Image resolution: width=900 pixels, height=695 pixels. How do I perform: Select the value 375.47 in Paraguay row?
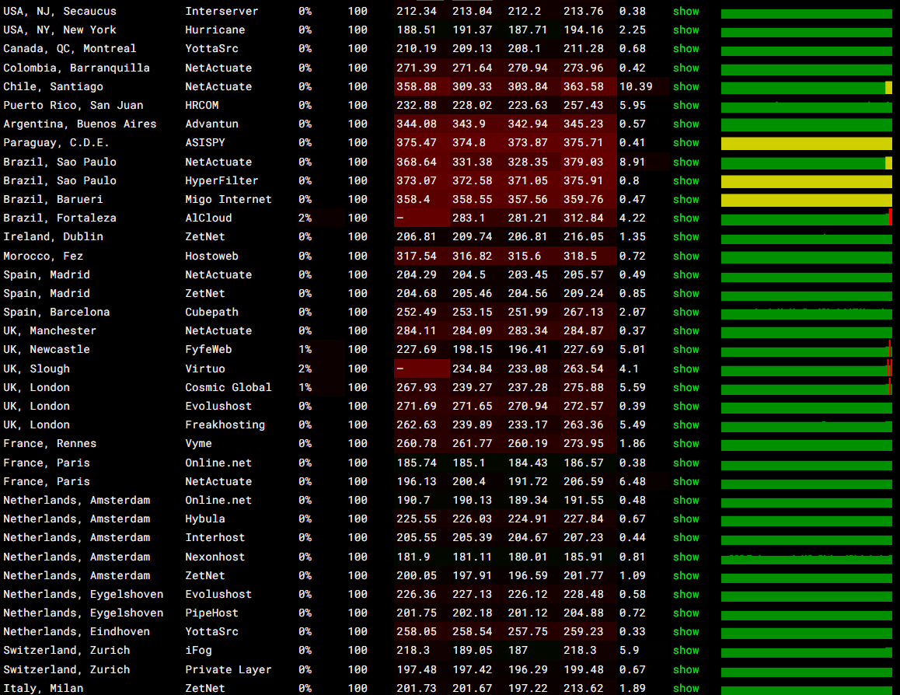coord(416,142)
